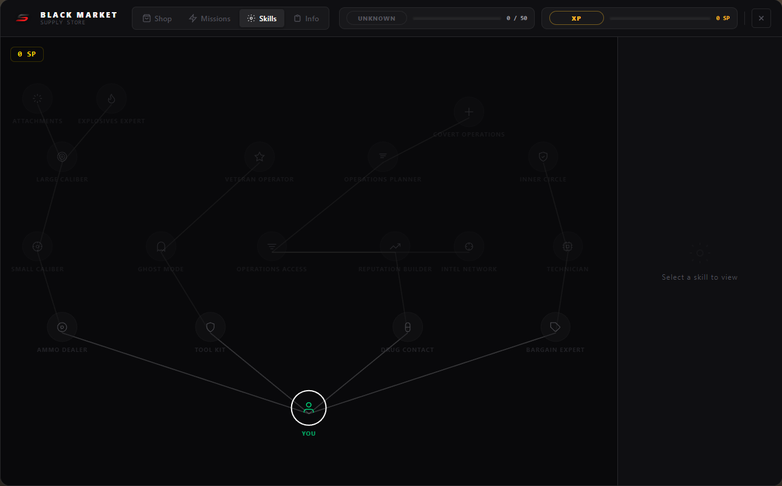This screenshot has height=486, width=782.
Task: Open the Inner Circle shield node
Action: pyautogui.click(x=543, y=157)
